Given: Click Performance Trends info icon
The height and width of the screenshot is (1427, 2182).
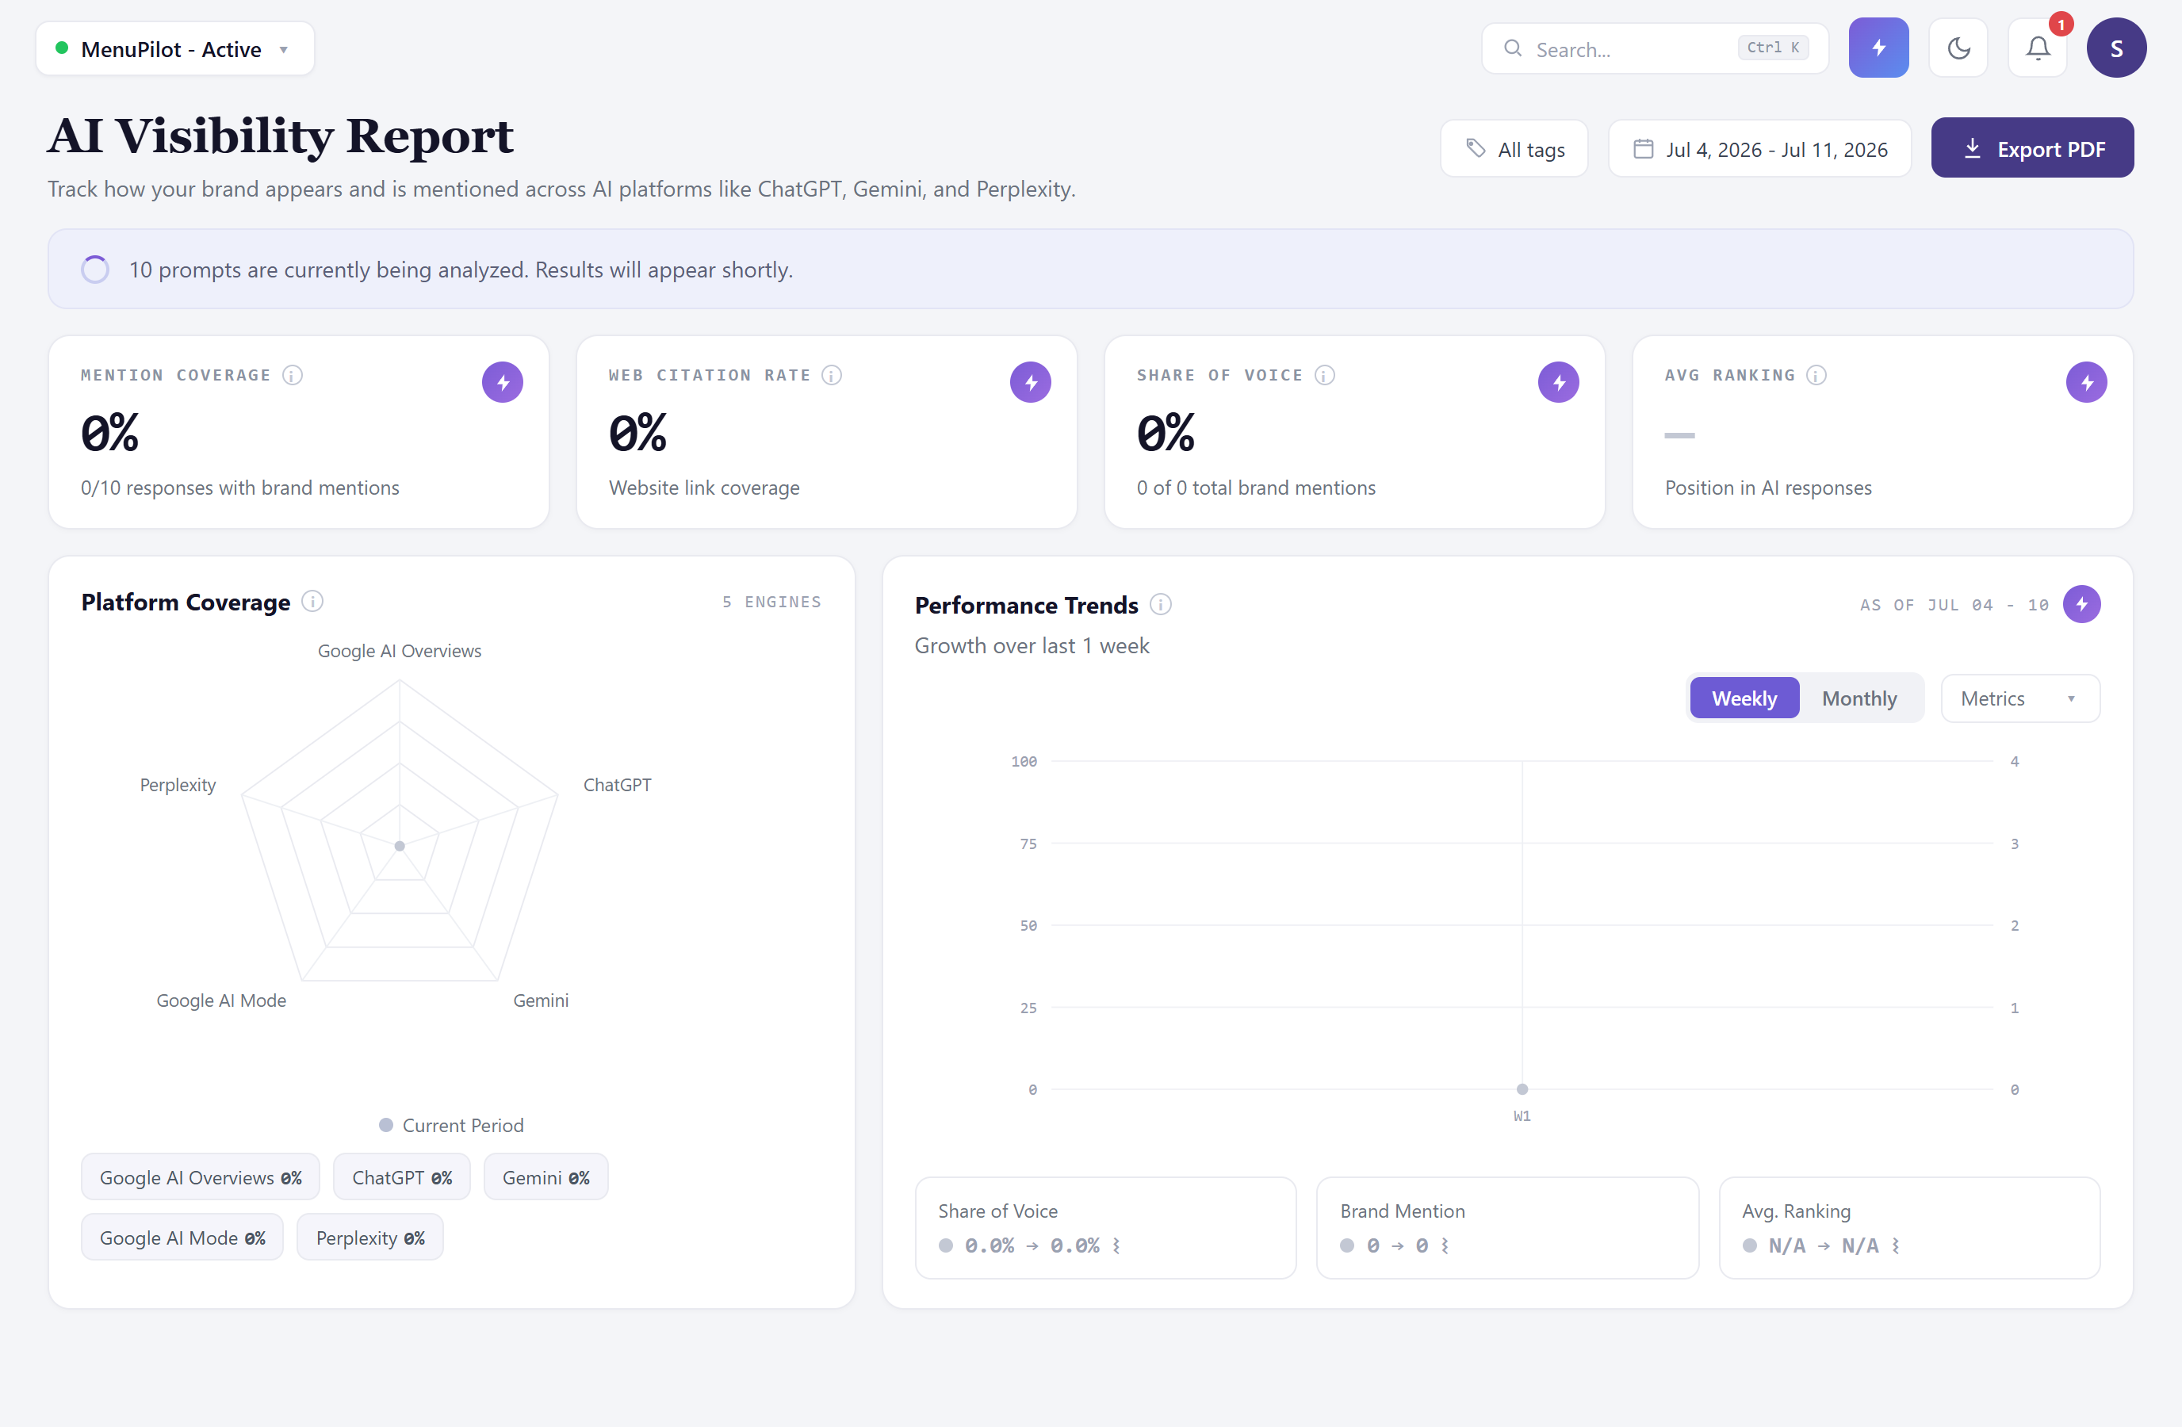Looking at the screenshot, I should [x=1161, y=605].
